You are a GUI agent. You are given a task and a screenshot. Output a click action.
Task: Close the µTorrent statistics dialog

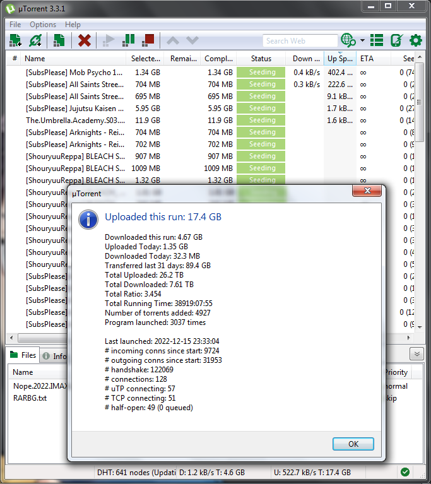(367, 191)
